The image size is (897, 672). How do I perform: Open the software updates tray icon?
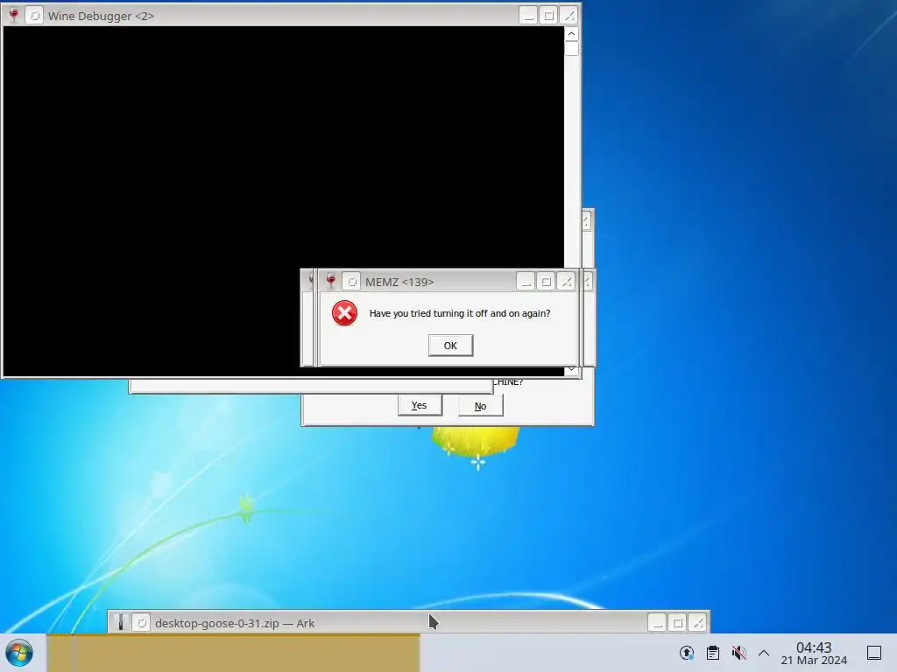687,653
